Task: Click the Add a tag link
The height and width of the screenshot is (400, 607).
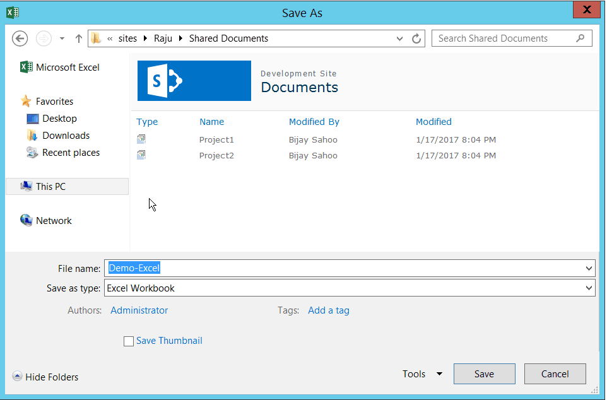Action: 328,310
